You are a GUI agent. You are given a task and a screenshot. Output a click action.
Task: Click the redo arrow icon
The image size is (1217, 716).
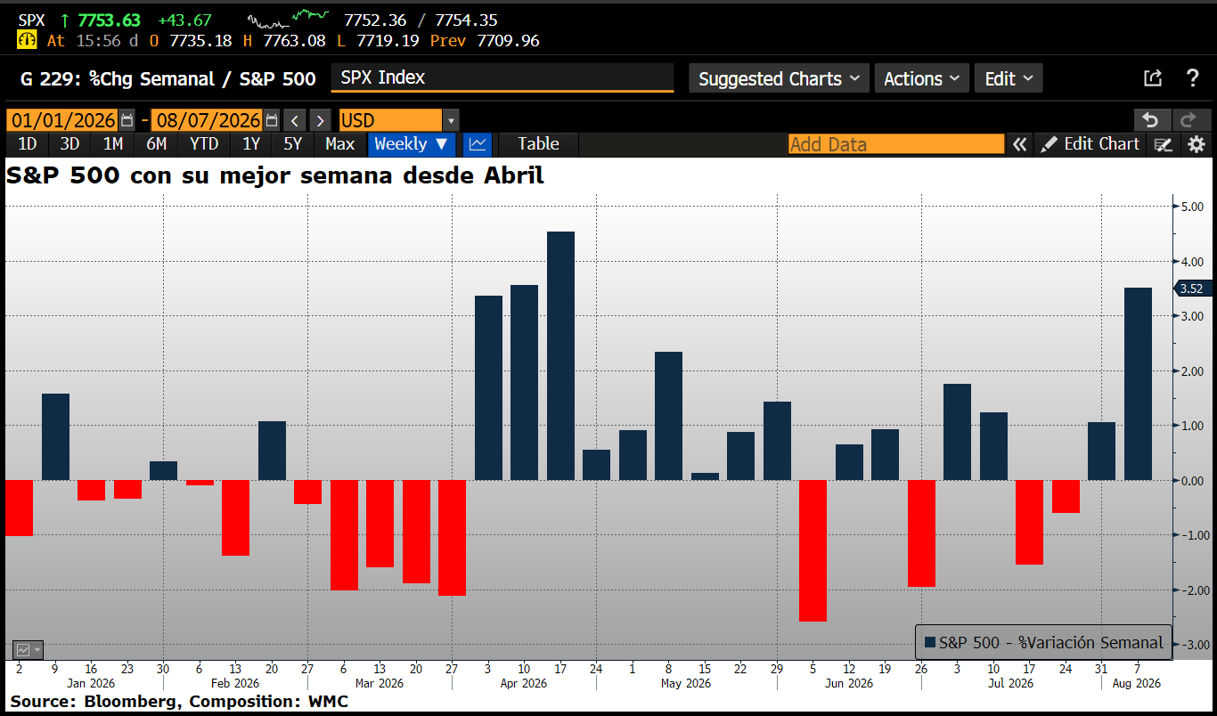tap(1189, 120)
